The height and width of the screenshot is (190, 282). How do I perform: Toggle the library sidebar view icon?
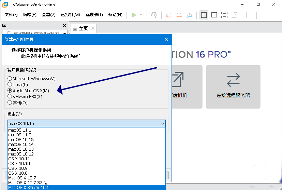coord(204,15)
